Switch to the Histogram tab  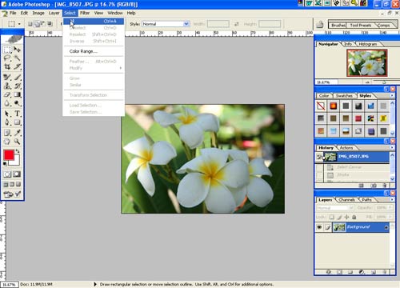[368, 44]
